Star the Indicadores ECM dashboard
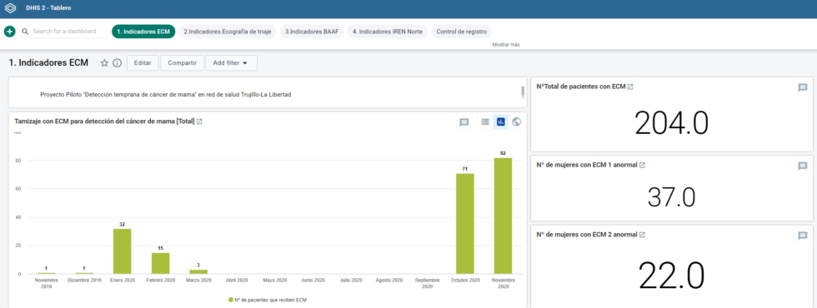Image resolution: width=817 pixels, height=308 pixels. coord(104,63)
